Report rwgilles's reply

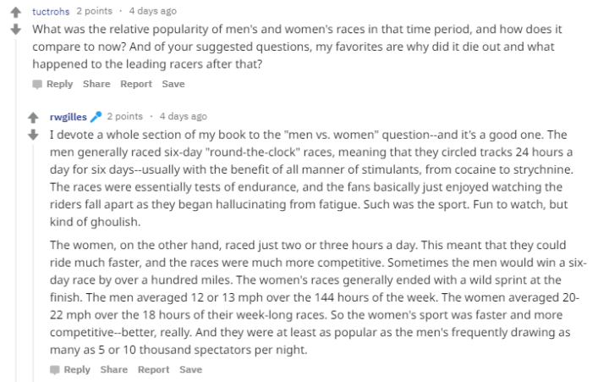pos(153,369)
